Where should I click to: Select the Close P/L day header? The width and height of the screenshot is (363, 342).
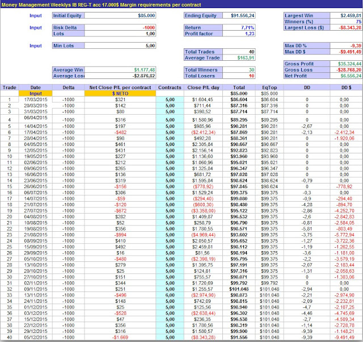(x=203, y=87)
